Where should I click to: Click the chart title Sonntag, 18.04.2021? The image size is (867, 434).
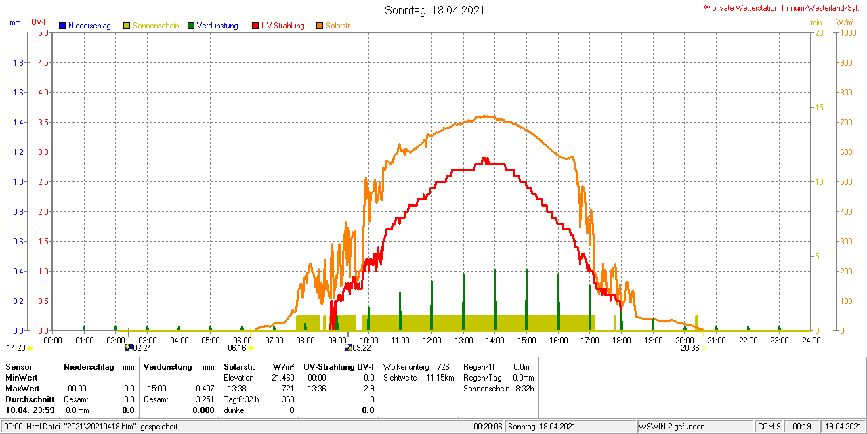pyautogui.click(x=434, y=10)
